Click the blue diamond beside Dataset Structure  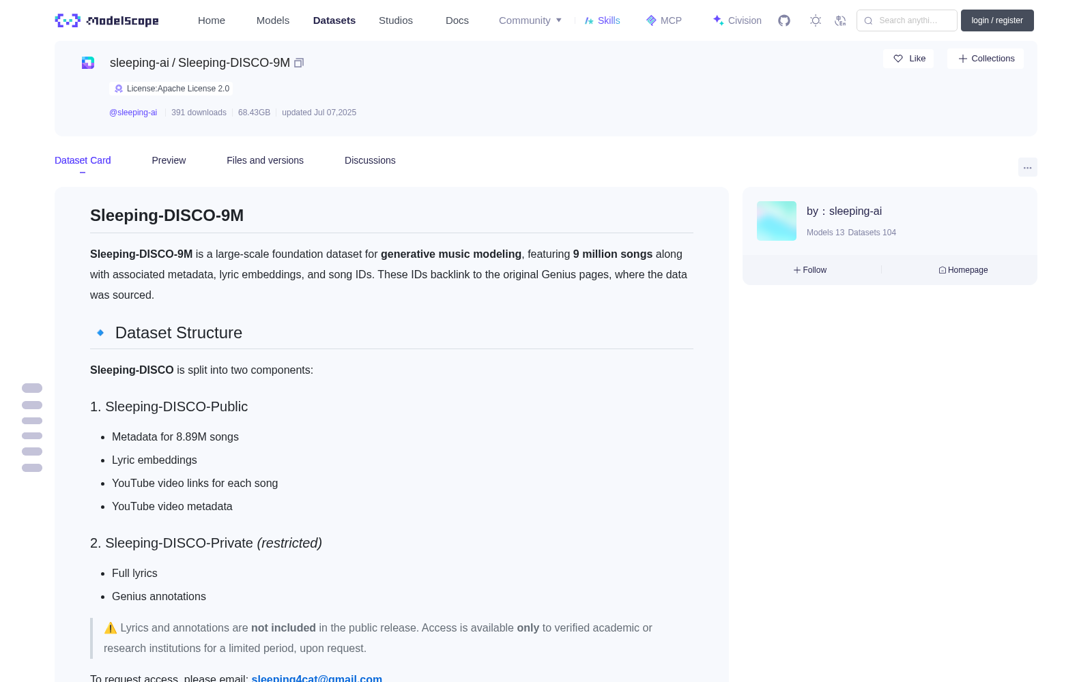click(x=100, y=333)
